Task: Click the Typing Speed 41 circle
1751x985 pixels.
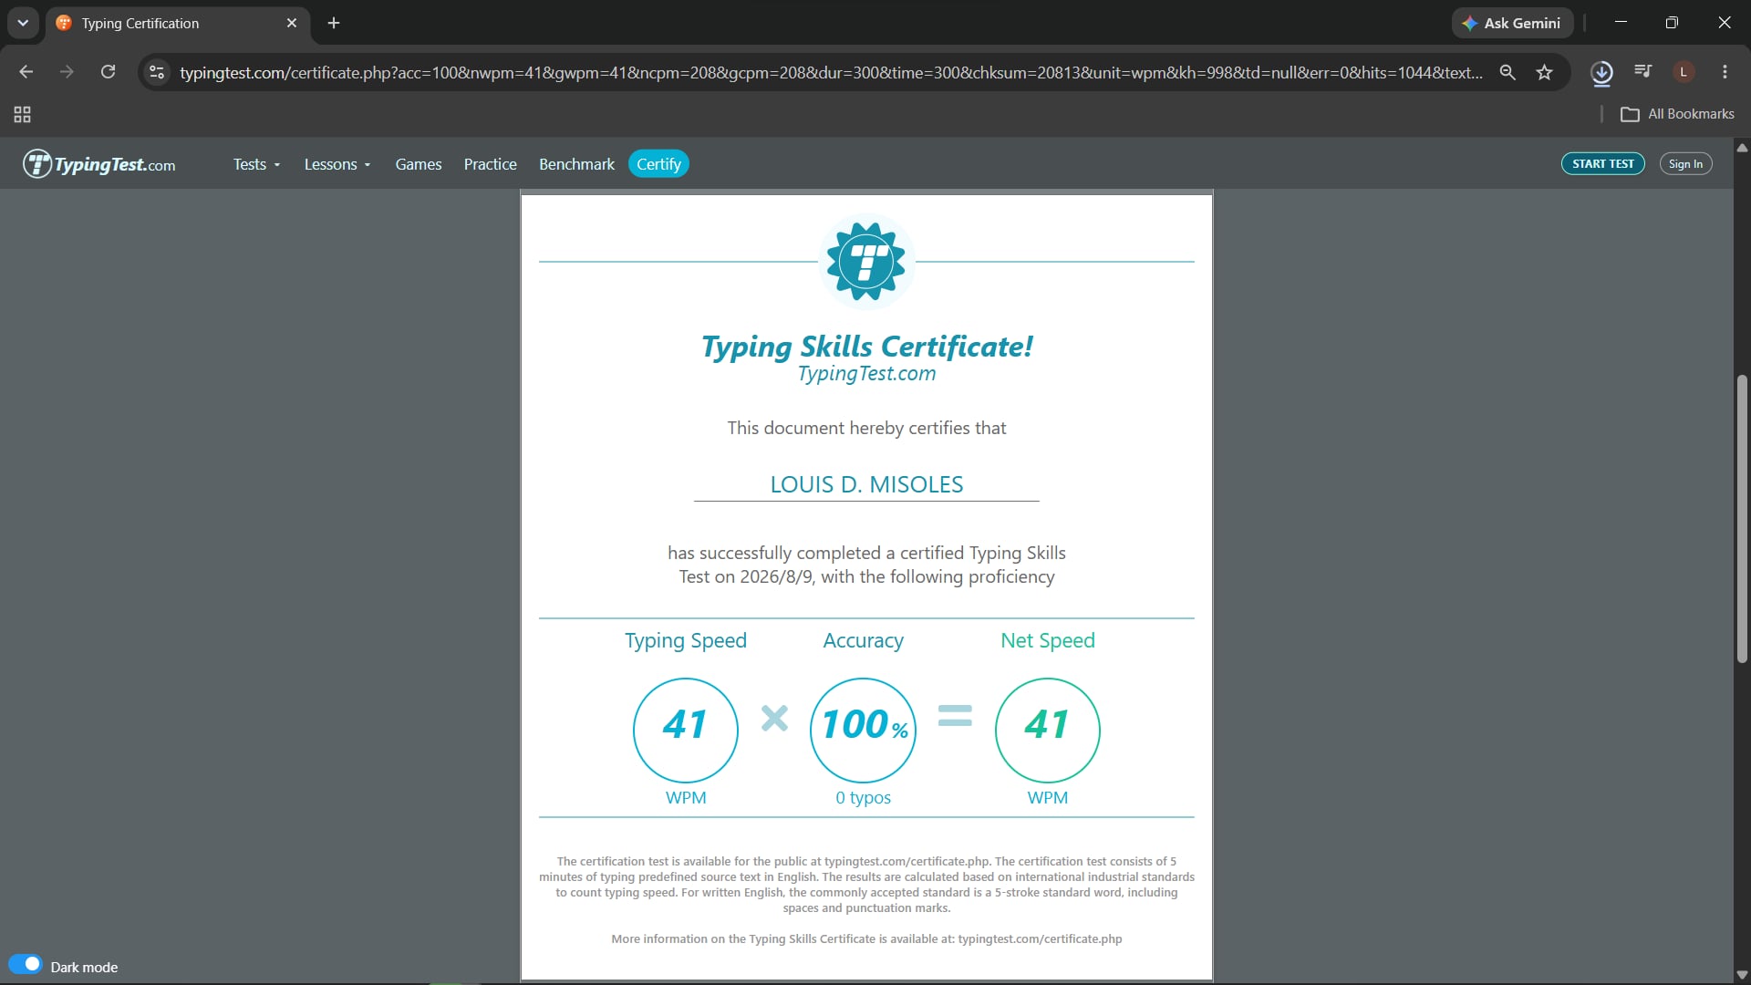Action: [x=686, y=730]
